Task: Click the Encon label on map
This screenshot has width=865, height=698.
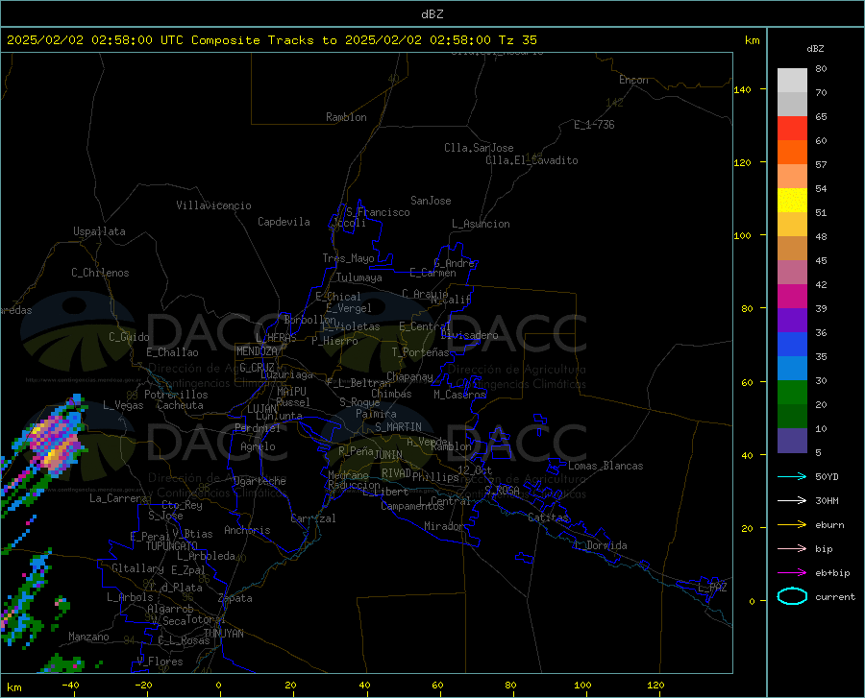Action: click(x=633, y=80)
